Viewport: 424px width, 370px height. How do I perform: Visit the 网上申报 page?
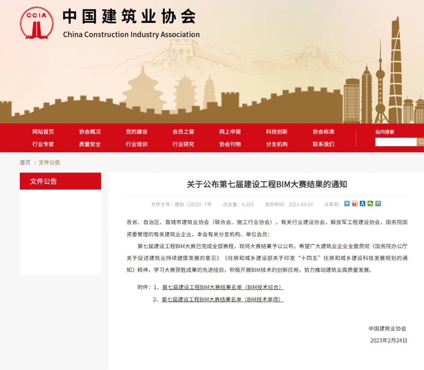[x=230, y=132]
